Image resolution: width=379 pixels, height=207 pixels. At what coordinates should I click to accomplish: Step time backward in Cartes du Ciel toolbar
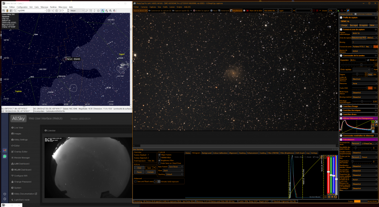53,10
